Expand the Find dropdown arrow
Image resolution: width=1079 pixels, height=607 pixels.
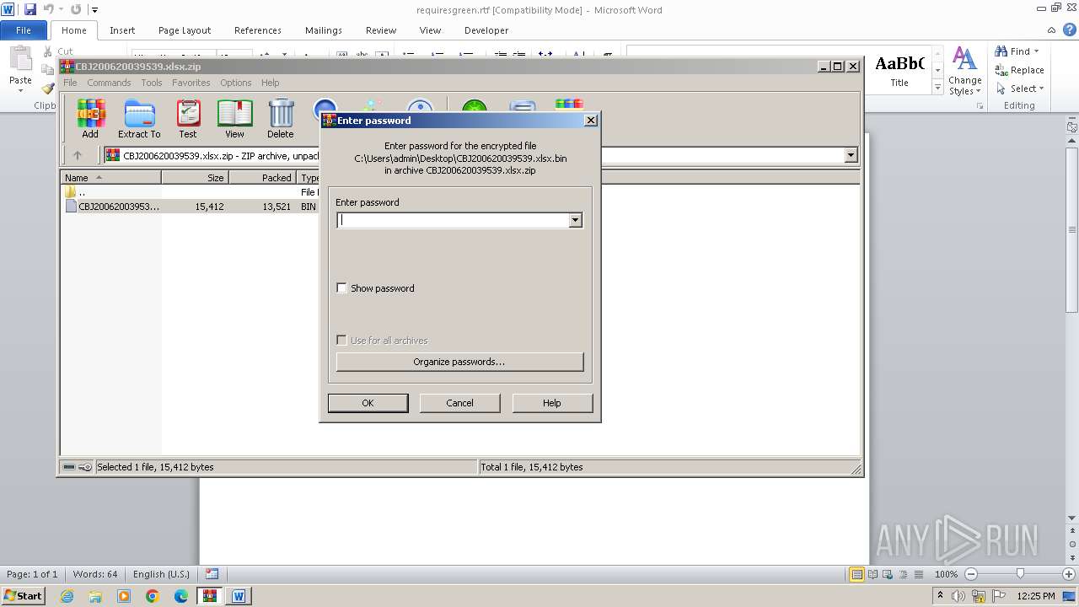coord(1037,51)
